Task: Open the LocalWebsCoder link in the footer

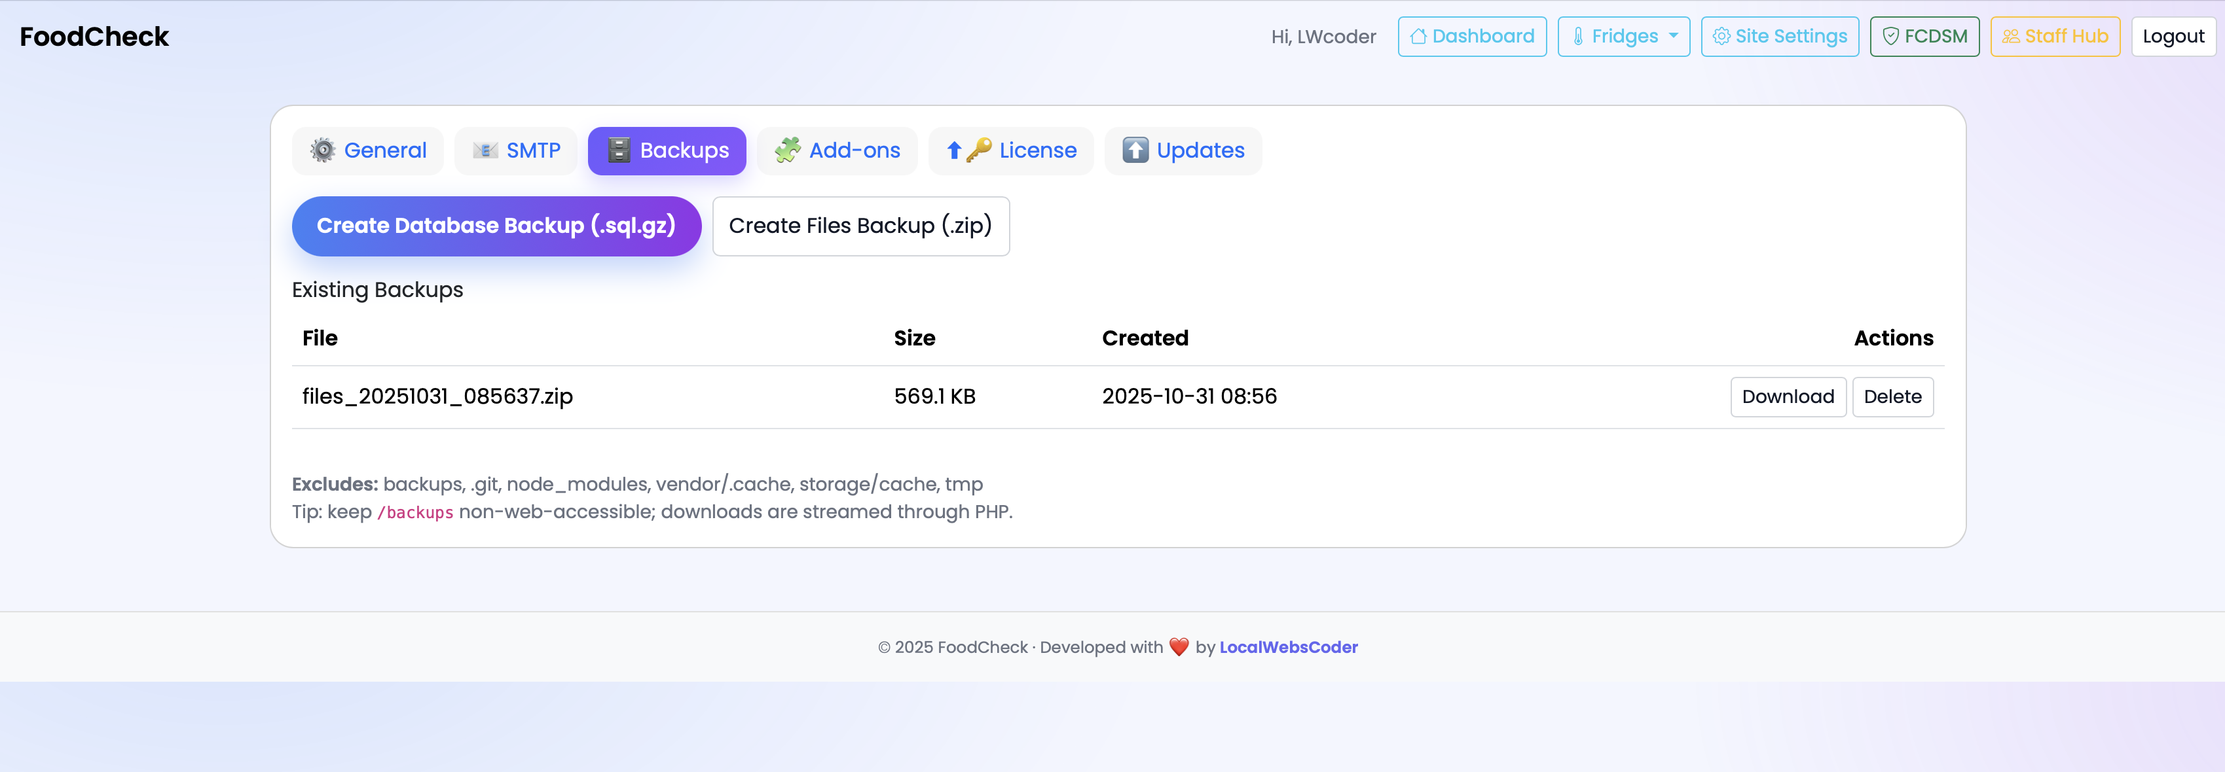Action: tap(1288, 646)
